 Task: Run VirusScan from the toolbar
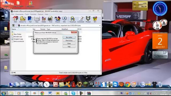[73, 19]
